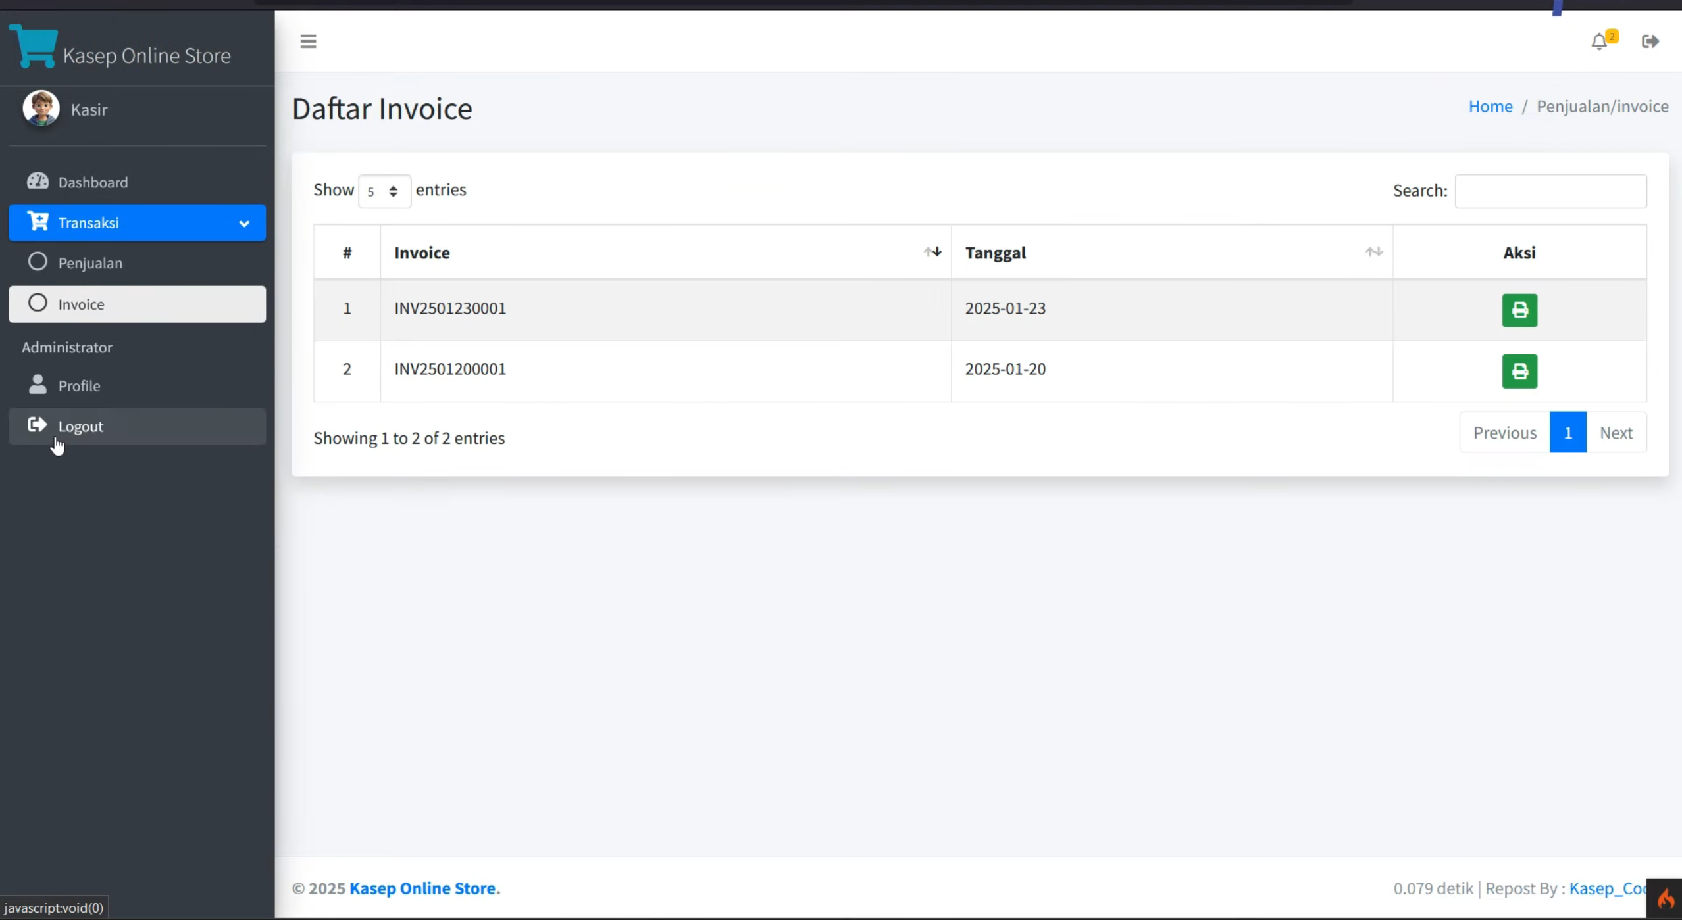
Task: Click the Kasir user avatar
Action: 41,109
